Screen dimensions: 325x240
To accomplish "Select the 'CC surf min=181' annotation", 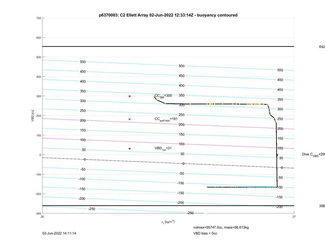I will [x=166, y=119].
